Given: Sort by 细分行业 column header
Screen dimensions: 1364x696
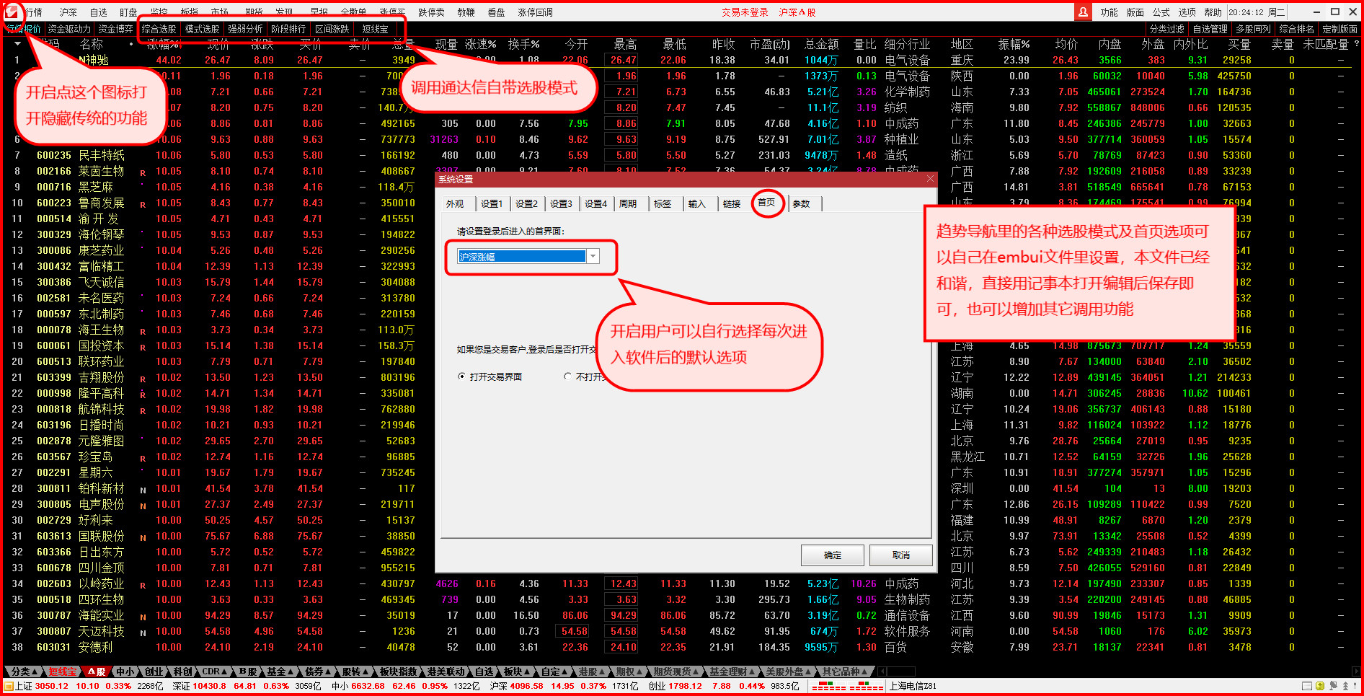Looking at the screenshot, I should (x=907, y=44).
